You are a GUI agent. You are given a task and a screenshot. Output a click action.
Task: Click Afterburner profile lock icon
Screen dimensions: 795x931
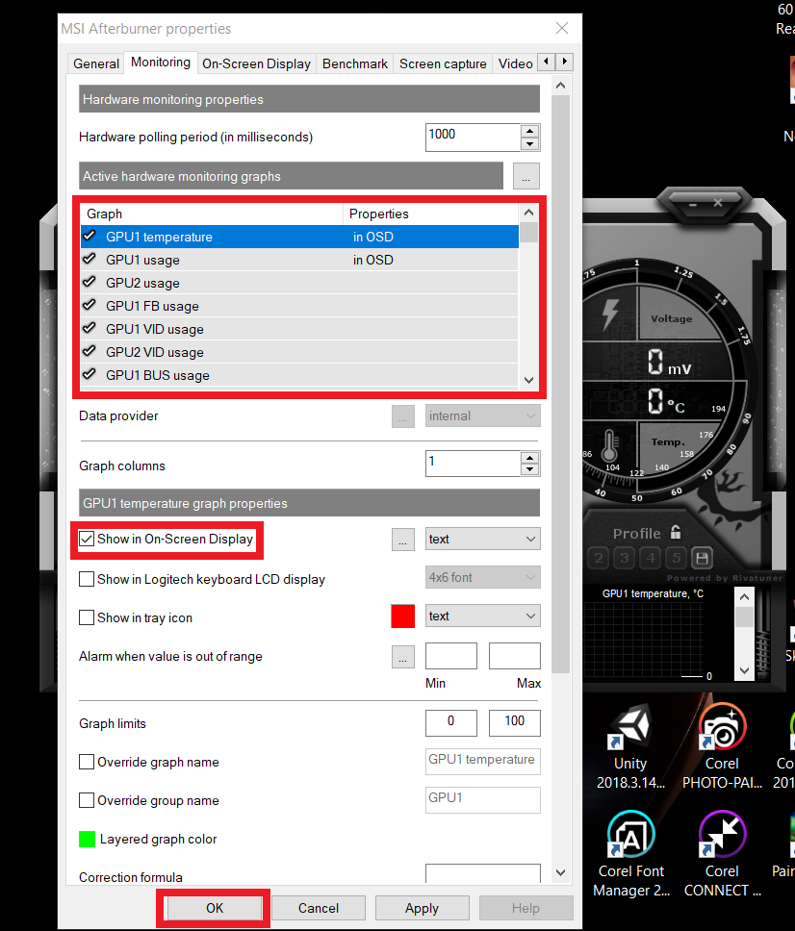pos(676,532)
